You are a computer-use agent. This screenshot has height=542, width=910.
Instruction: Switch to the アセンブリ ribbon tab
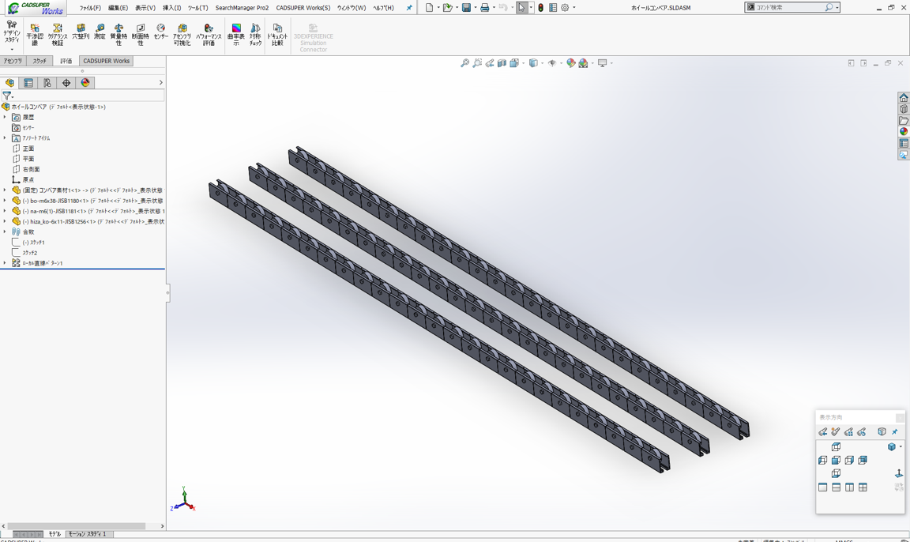point(13,61)
